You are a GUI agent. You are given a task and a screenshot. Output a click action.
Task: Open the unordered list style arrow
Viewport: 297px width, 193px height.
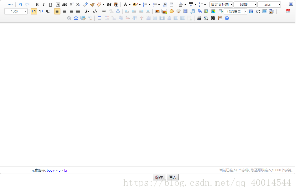pyautogui.click(x=159, y=5)
